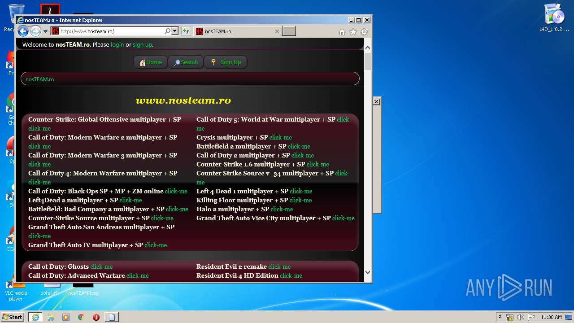Click the Search navigation button
Image resolution: width=574 pixels, height=323 pixels.
pyautogui.click(x=186, y=62)
